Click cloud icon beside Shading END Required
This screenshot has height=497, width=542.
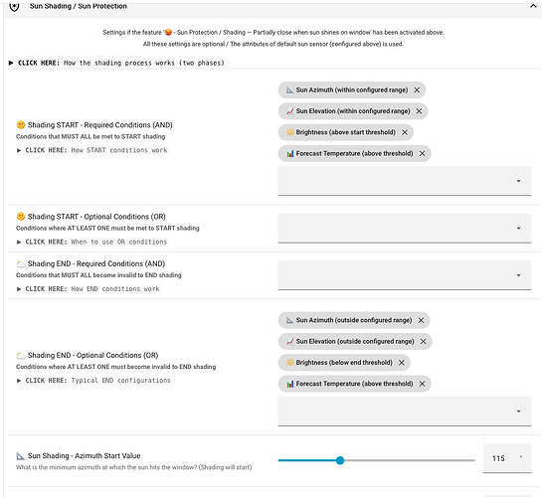coord(21,264)
